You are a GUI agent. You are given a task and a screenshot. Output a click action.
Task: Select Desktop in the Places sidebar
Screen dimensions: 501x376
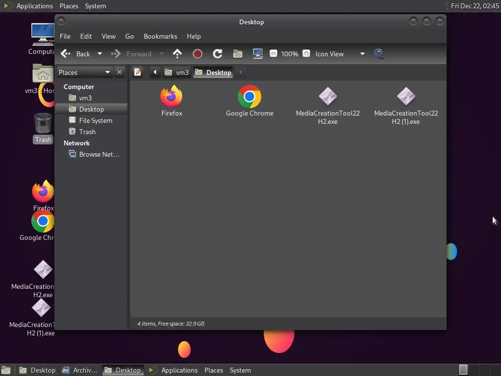coord(91,109)
